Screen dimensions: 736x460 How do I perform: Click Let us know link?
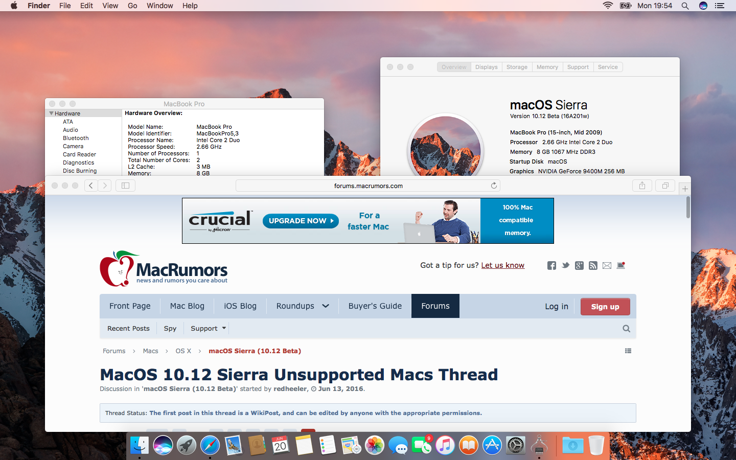[502, 265]
